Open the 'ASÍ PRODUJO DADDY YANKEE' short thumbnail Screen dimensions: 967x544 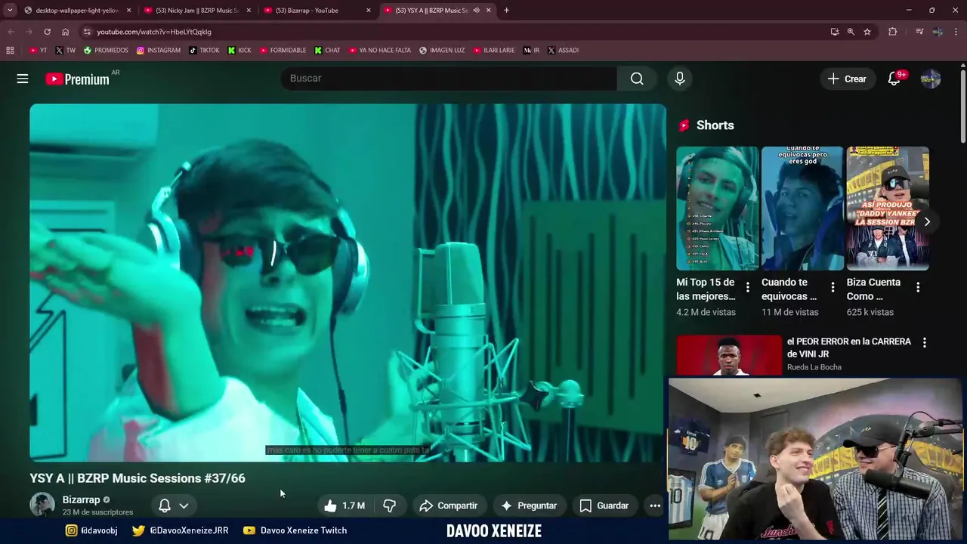888,208
